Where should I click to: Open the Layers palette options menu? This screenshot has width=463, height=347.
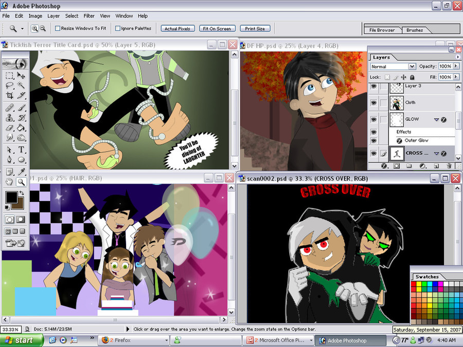458,57
